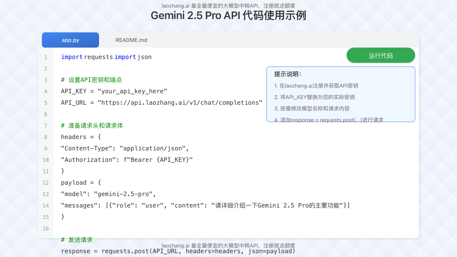Click the closing brace on line 11

pos(63,171)
